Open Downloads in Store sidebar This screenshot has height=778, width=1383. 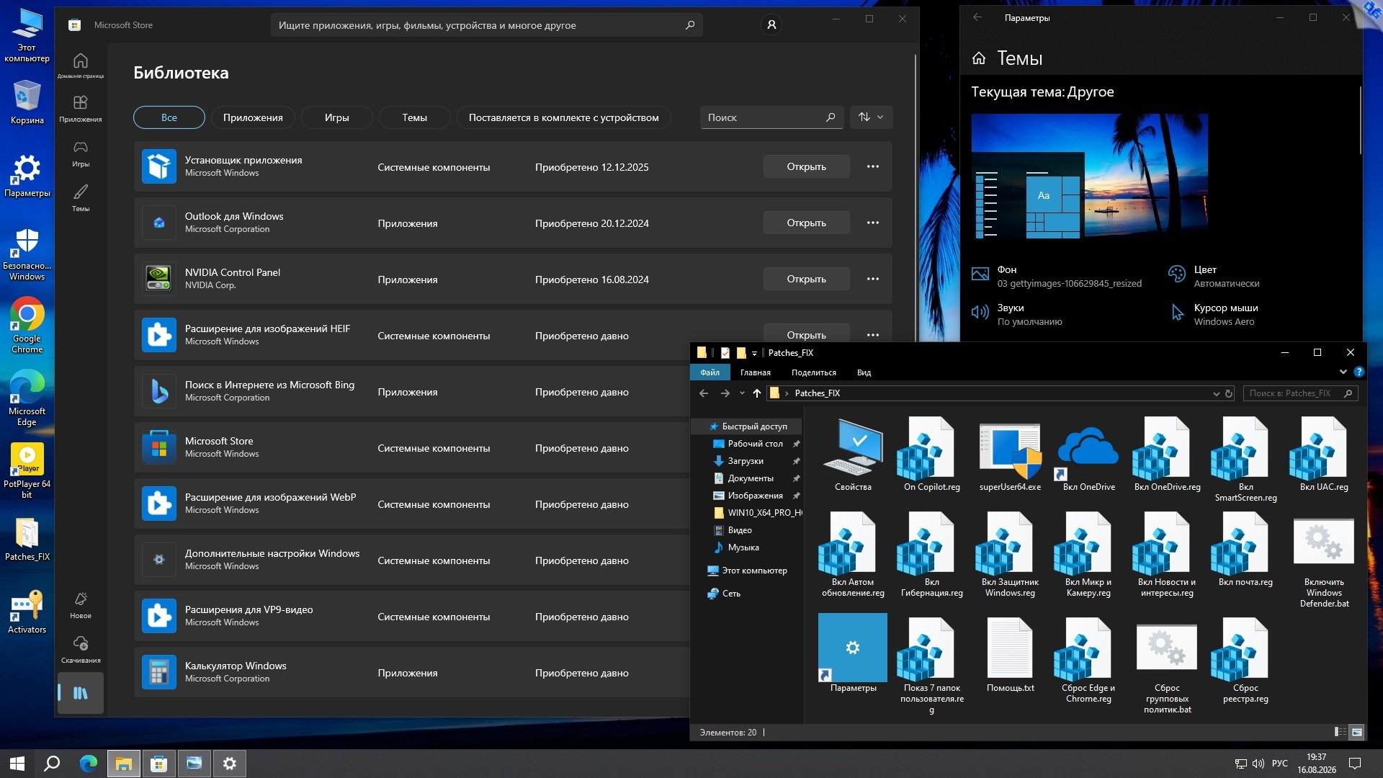(81, 649)
